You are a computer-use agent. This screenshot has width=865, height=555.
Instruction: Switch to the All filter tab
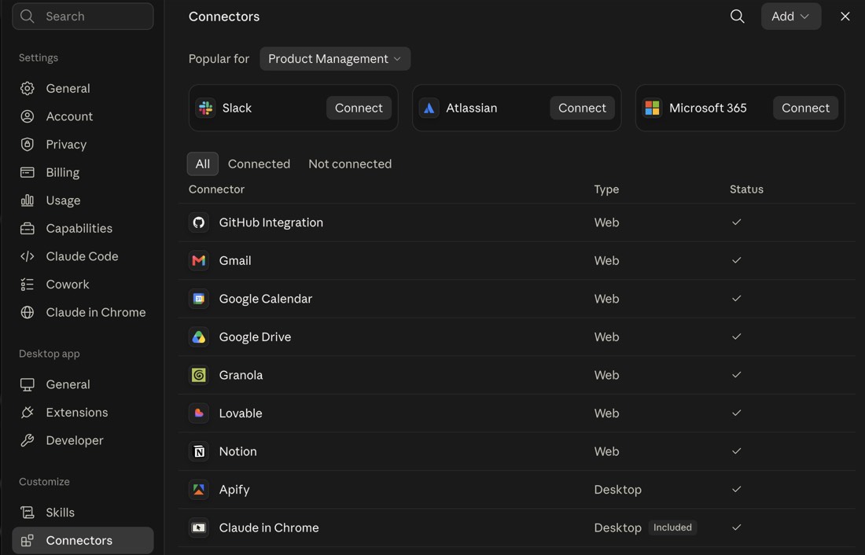click(x=202, y=164)
